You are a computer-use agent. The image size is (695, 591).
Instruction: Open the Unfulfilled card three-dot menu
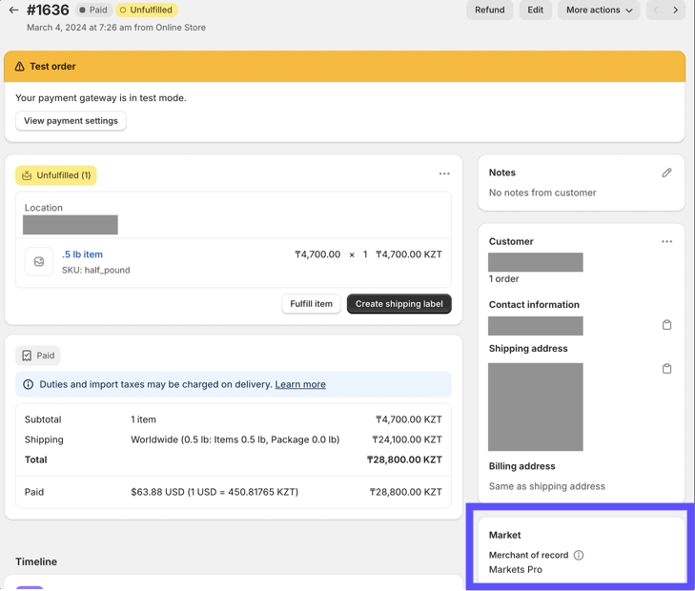(444, 173)
